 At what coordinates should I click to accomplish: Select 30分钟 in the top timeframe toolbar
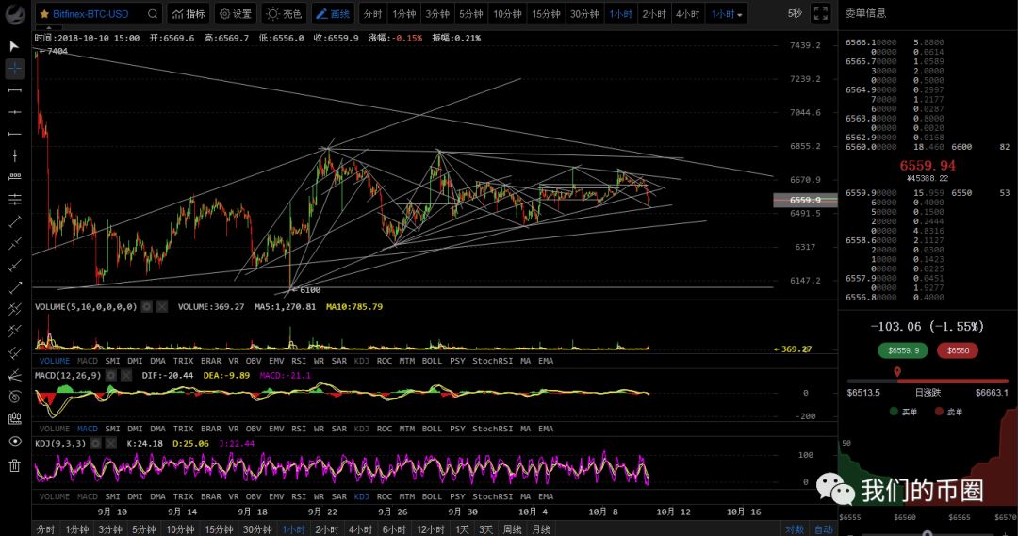click(584, 13)
